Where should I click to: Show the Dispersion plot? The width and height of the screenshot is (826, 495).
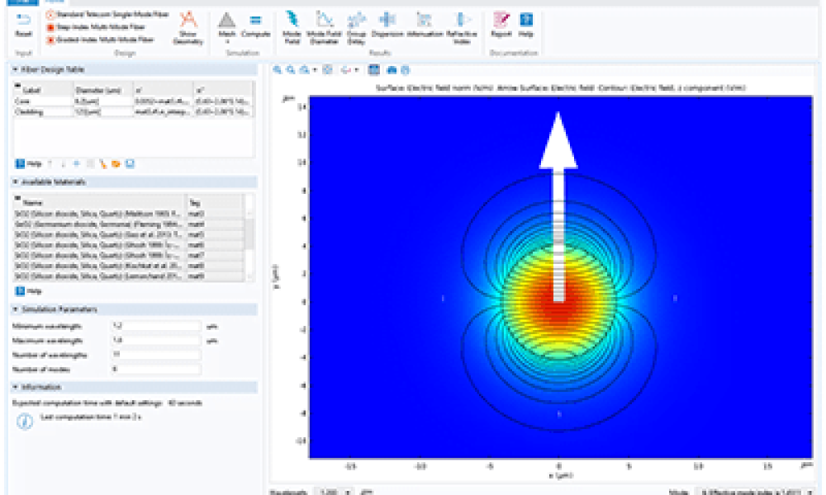click(x=387, y=26)
